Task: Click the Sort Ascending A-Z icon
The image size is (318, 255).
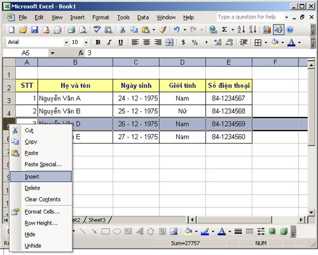Action: pyautogui.click(x=241, y=30)
